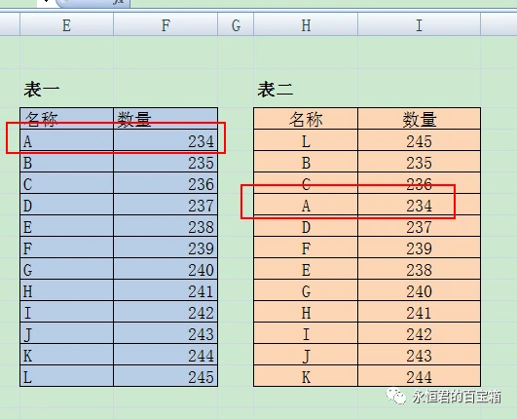Select cell 237 in blue table

pos(166,205)
